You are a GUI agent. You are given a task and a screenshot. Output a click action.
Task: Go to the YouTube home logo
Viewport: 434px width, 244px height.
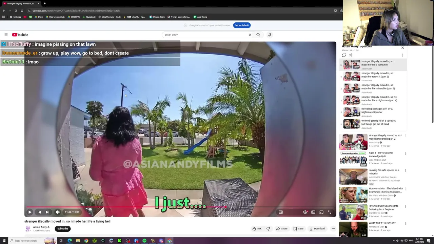(x=20, y=35)
